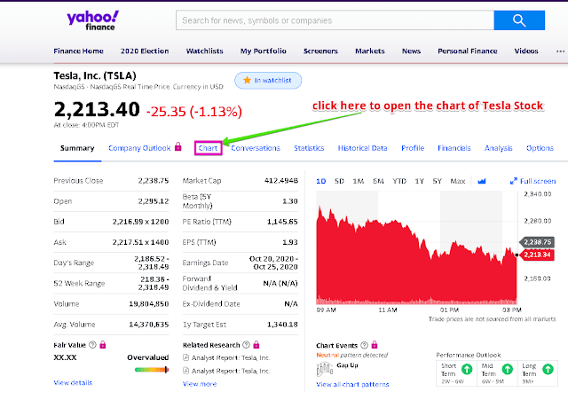Click first Analyst Report document icon

click(185, 357)
